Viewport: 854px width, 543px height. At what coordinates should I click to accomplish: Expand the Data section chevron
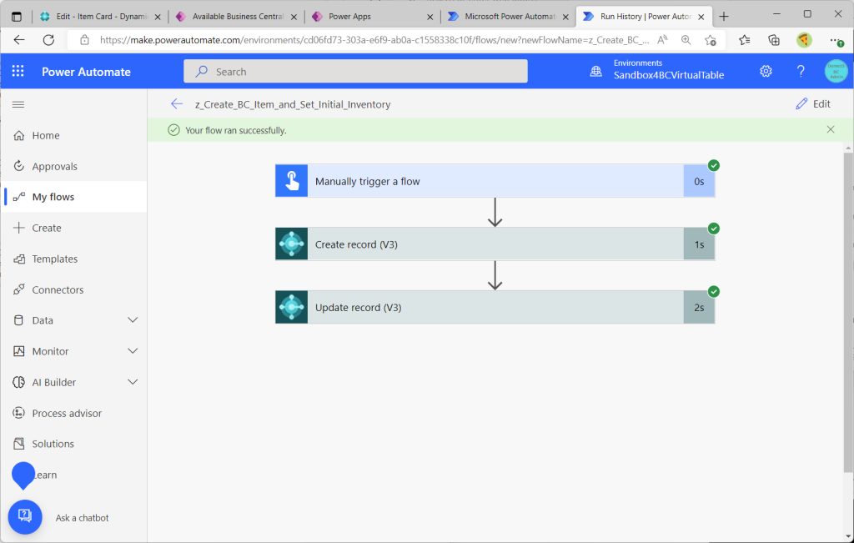[133, 320]
